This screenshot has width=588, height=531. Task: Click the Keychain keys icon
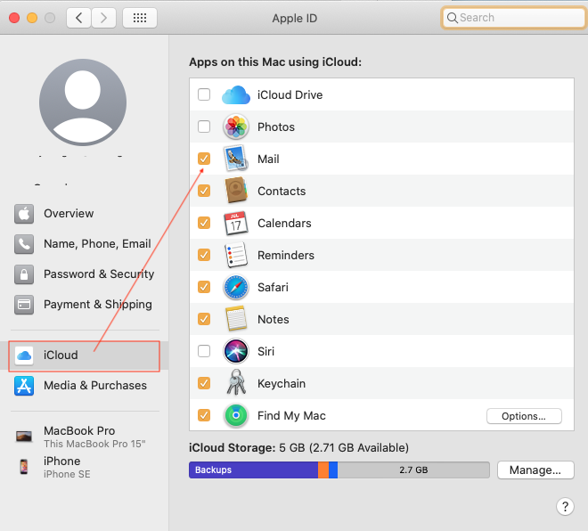coord(236,382)
